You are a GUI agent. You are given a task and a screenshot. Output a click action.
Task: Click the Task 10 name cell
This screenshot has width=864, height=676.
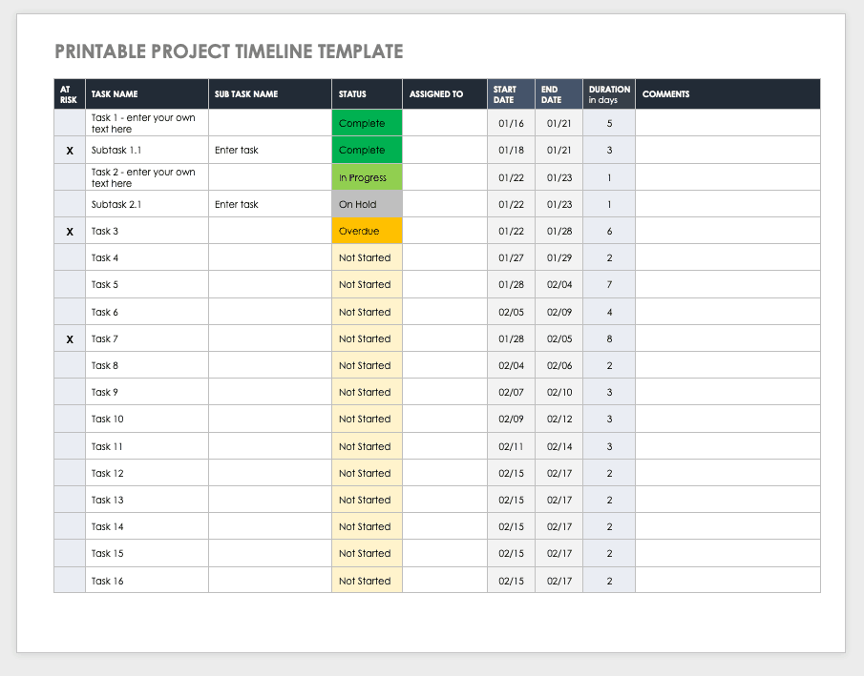[x=108, y=420]
